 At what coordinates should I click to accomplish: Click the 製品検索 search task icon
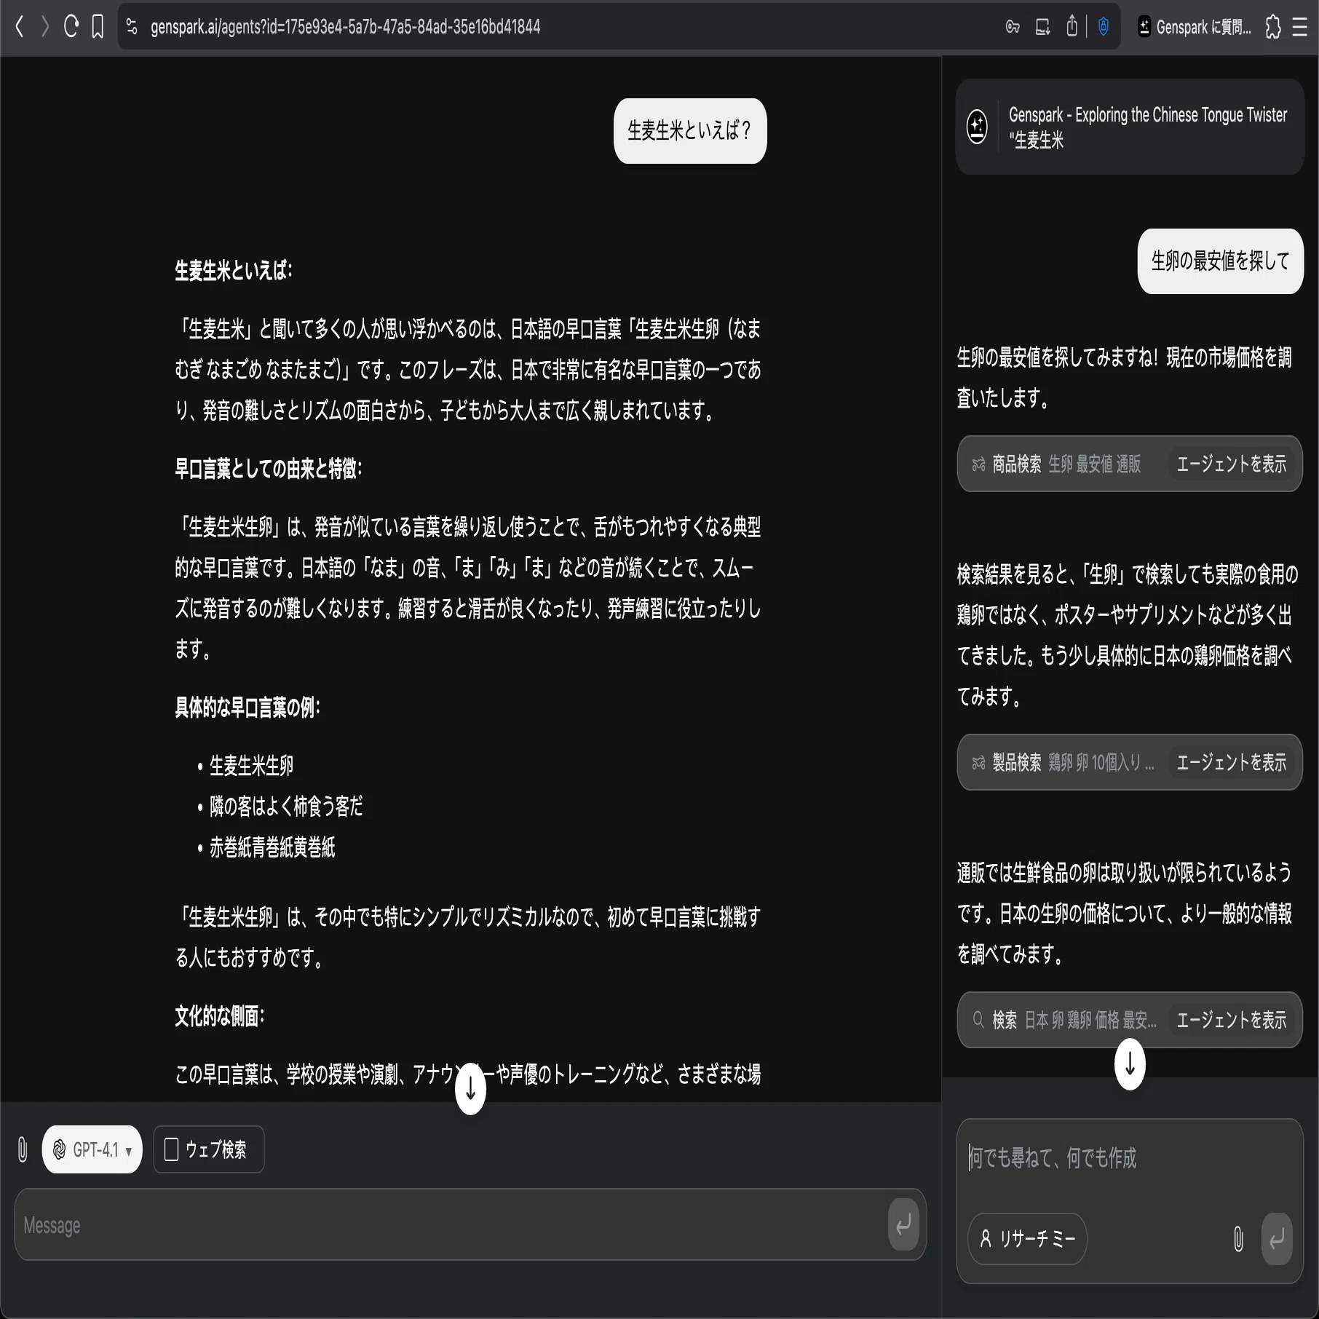pyautogui.click(x=978, y=762)
